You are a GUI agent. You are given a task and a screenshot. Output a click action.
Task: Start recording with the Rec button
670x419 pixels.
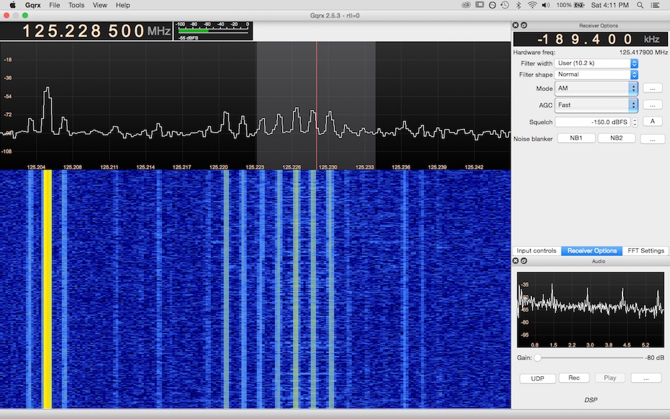pyautogui.click(x=574, y=378)
